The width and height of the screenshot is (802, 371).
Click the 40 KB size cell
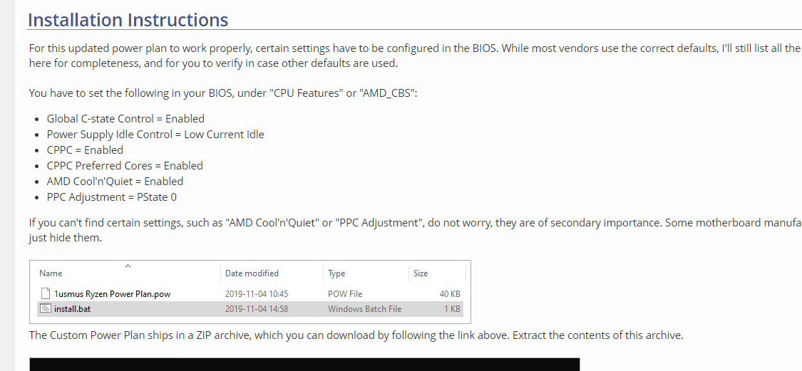coord(449,294)
